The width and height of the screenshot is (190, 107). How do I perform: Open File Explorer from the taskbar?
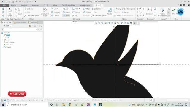tap(64, 105)
